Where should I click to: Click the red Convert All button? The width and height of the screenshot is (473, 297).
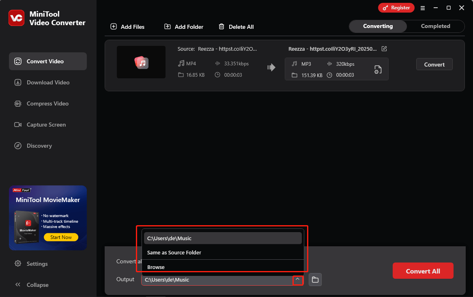(423, 271)
